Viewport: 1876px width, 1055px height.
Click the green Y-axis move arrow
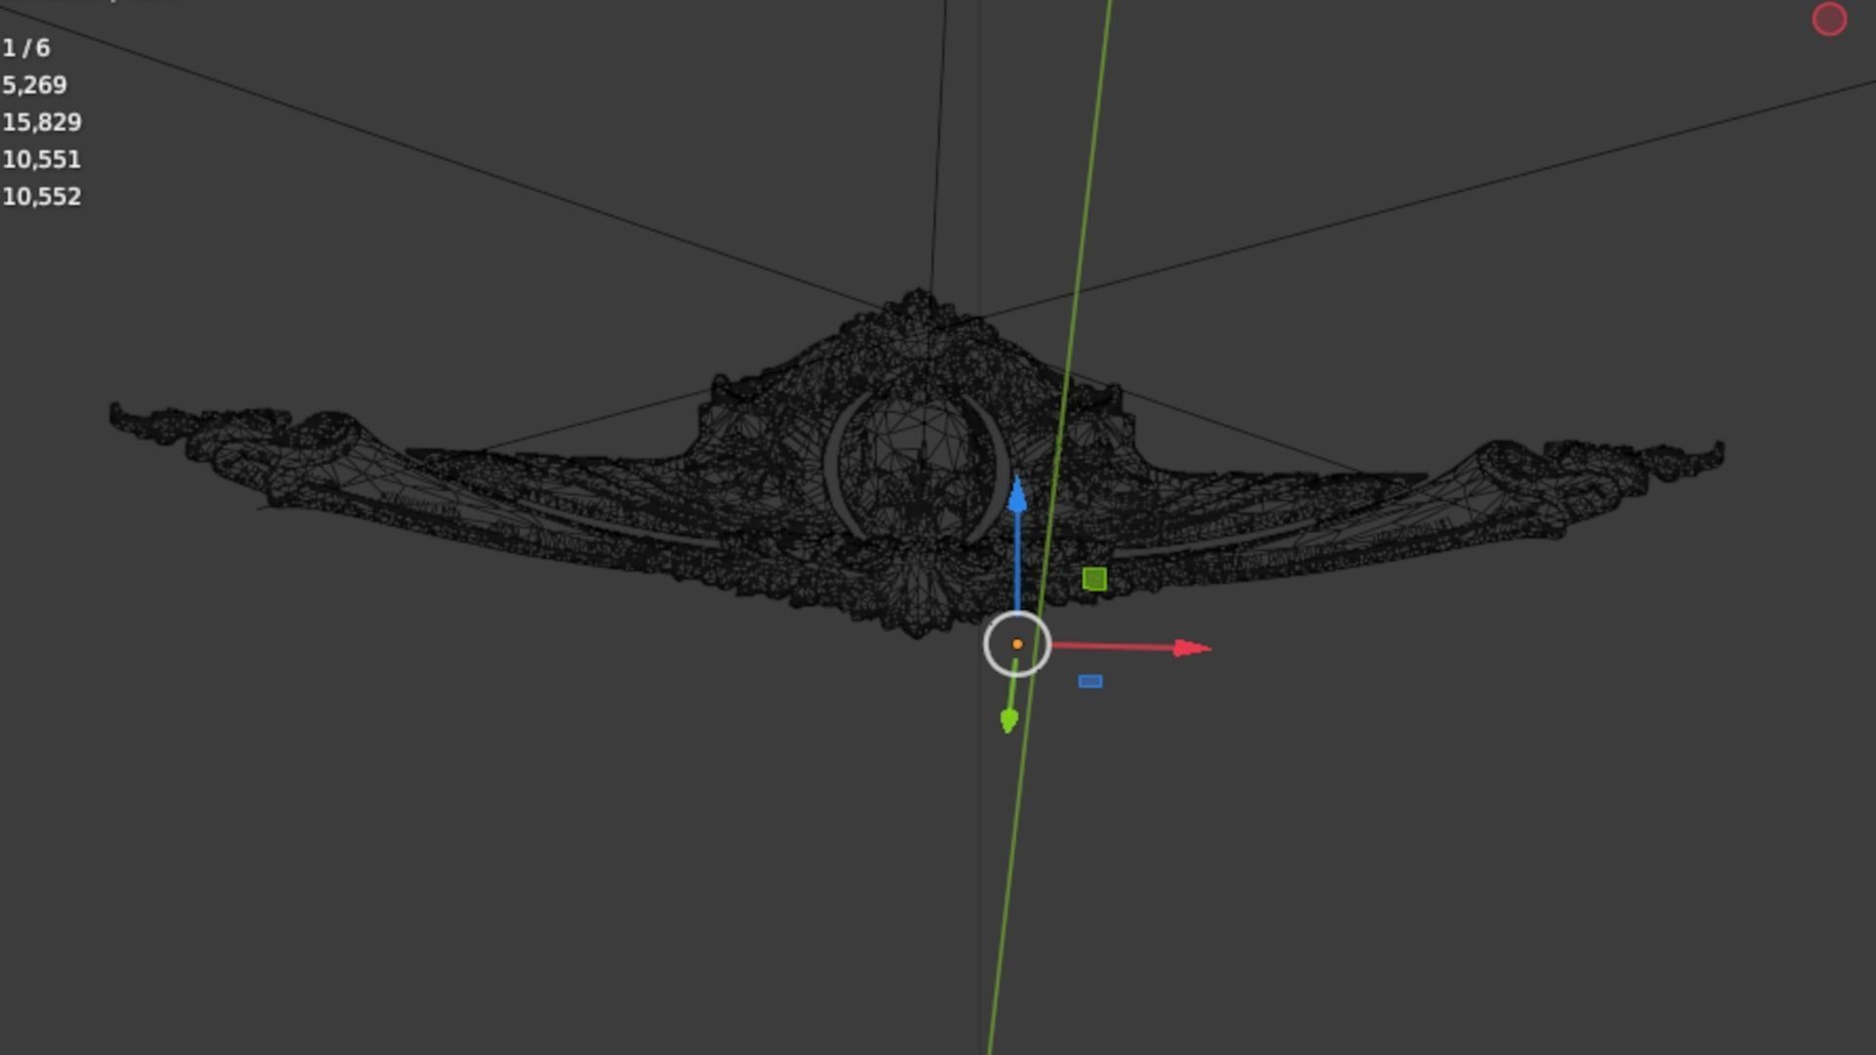(x=1009, y=721)
